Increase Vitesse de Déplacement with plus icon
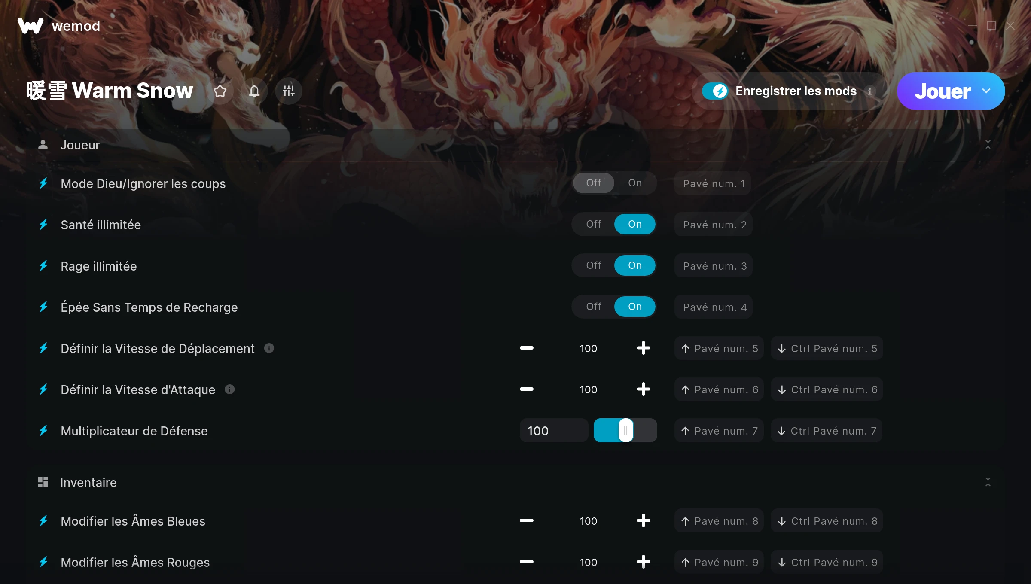 point(643,348)
